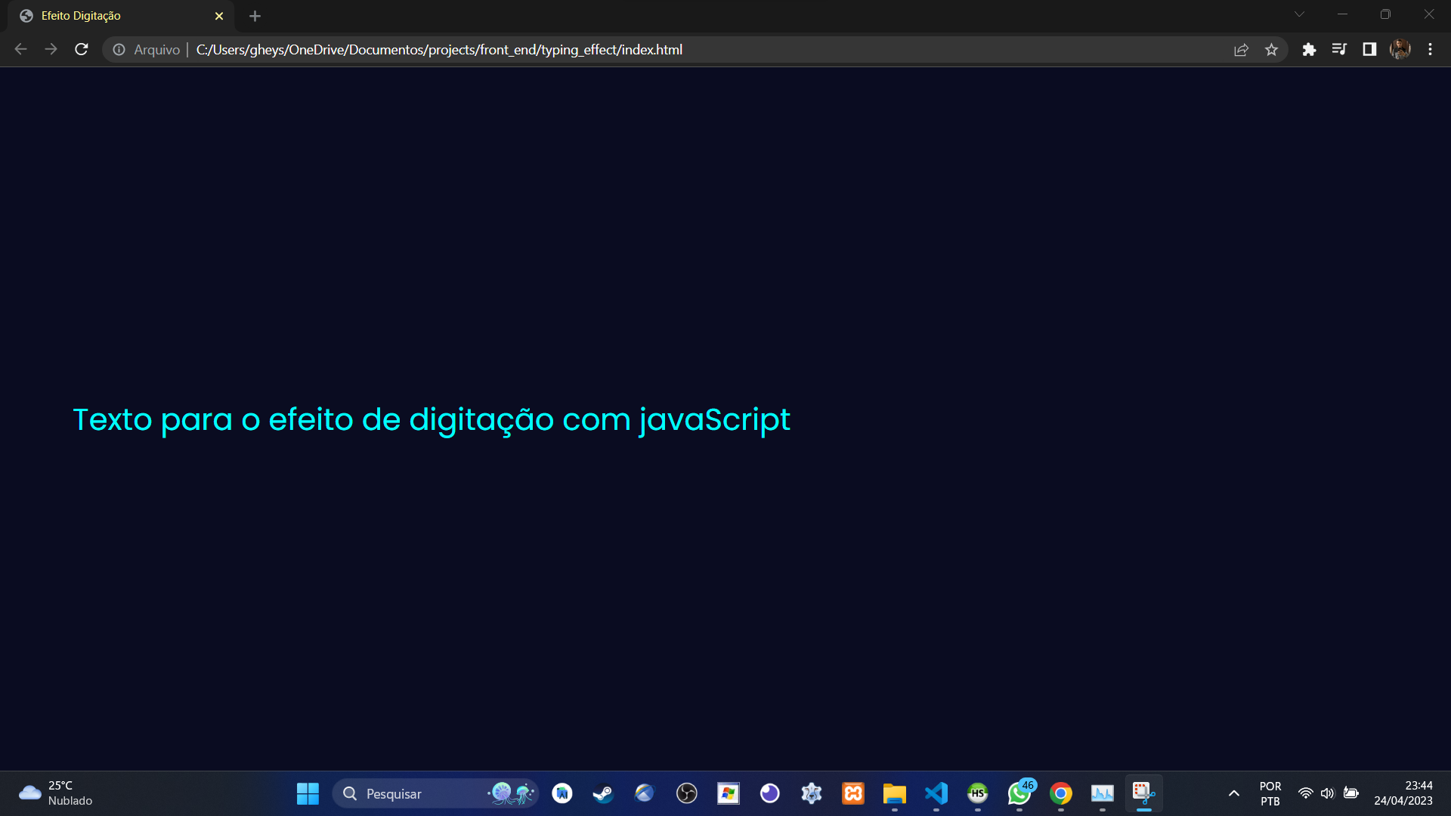Show hidden system tray icons
The width and height of the screenshot is (1451, 816).
click(x=1233, y=793)
